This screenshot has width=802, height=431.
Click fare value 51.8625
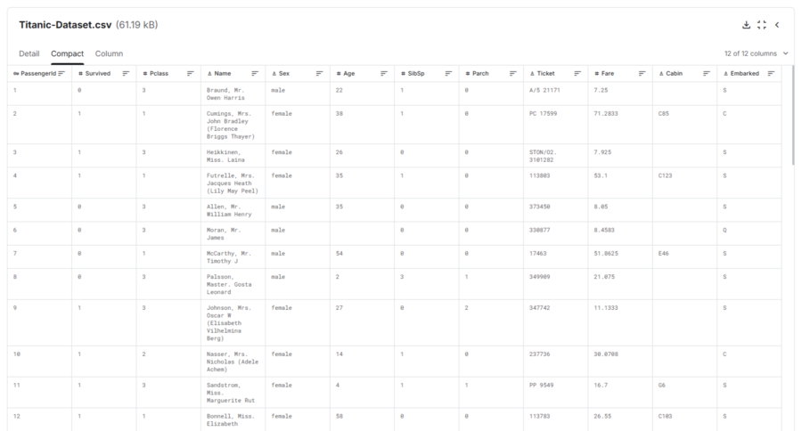(606, 254)
